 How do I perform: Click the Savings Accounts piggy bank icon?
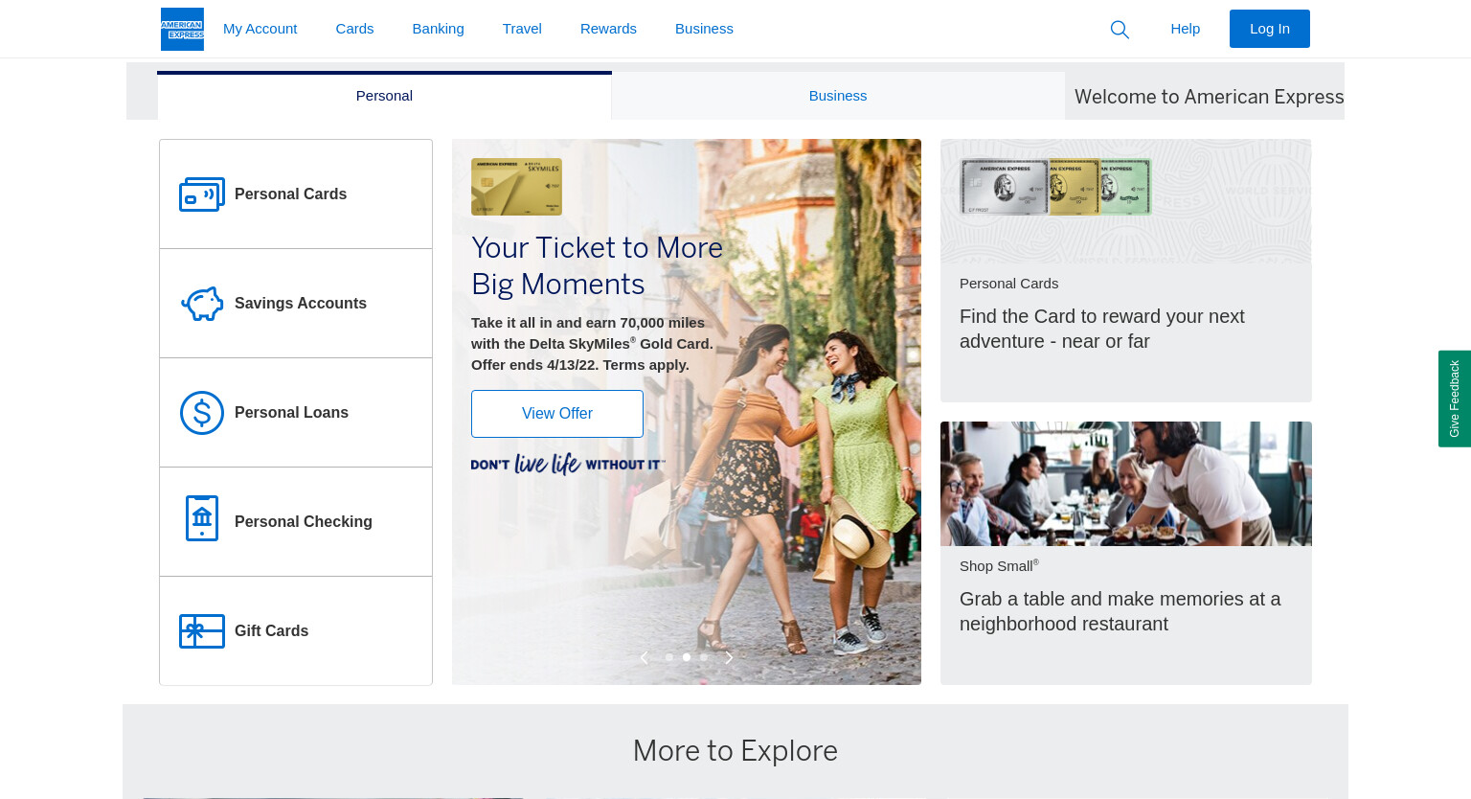pyautogui.click(x=202, y=304)
